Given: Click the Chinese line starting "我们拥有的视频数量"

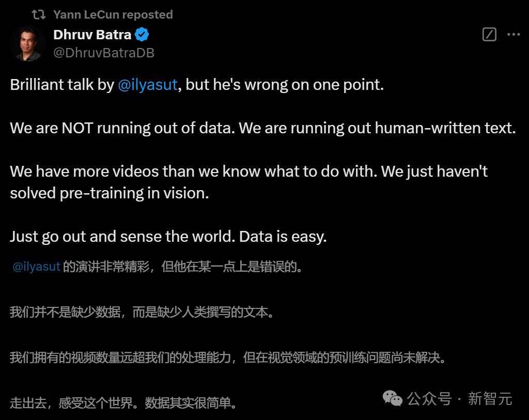Looking at the screenshot, I should pyautogui.click(x=227, y=357).
